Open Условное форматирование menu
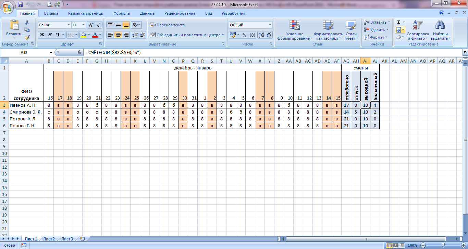468x249 pixels. (x=295, y=30)
